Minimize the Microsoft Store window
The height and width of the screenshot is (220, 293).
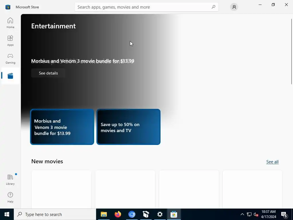point(260,5)
